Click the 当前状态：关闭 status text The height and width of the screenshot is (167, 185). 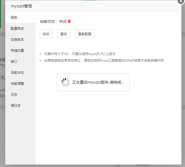coord(53,21)
